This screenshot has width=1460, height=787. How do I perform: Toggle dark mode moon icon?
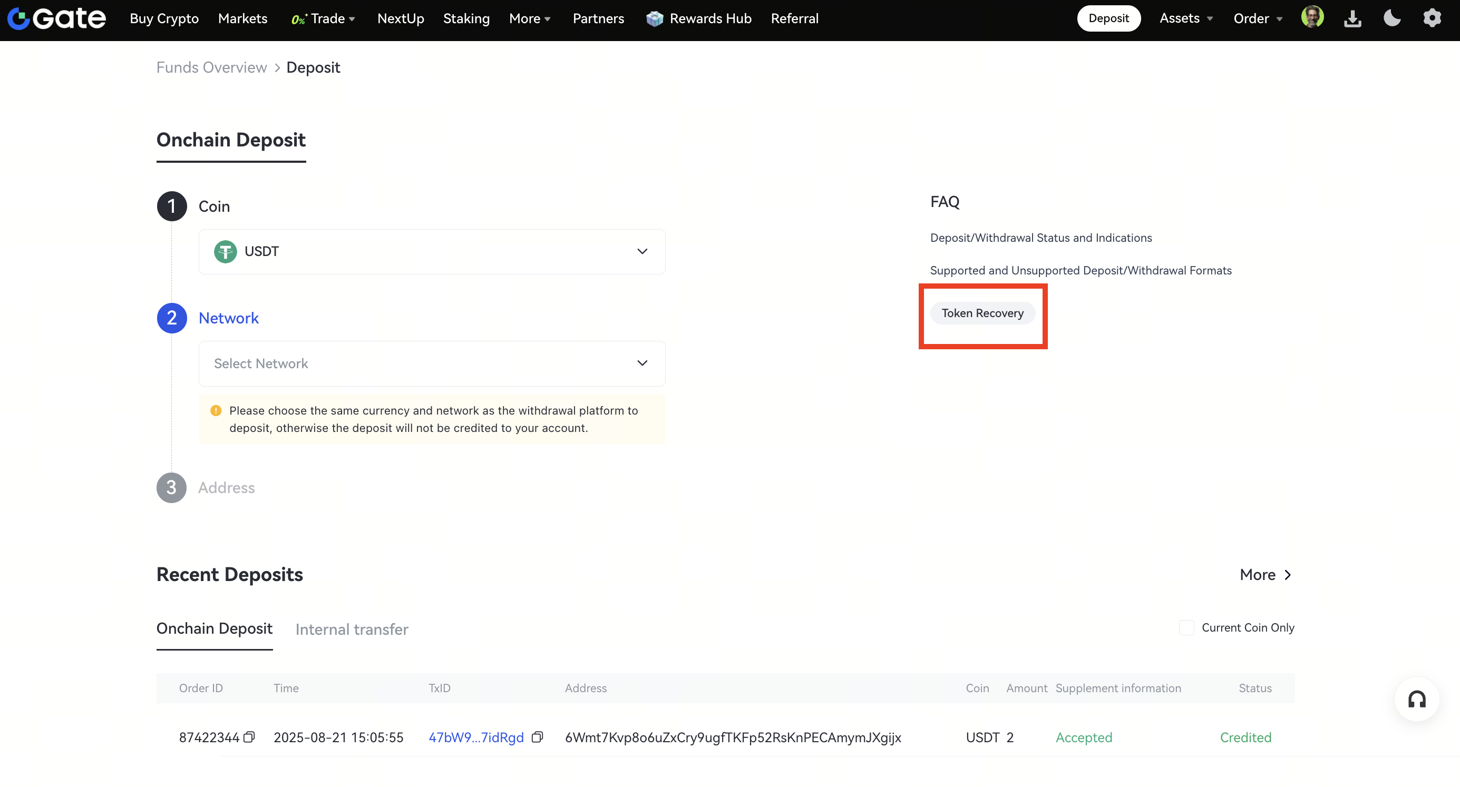pyautogui.click(x=1392, y=18)
